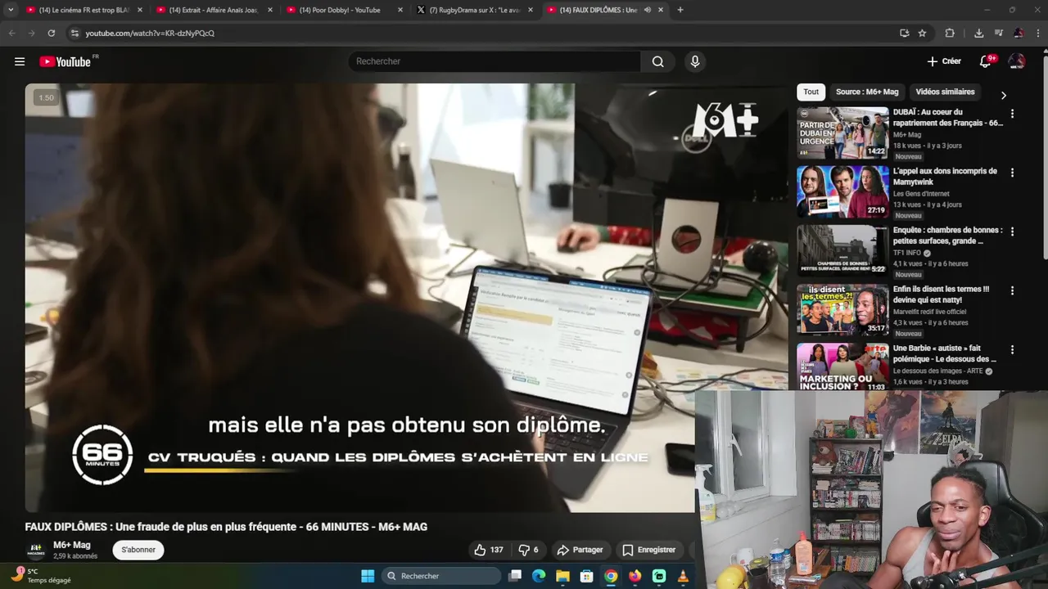Open the Barbie autiste video title
1048x589 pixels.
point(946,353)
